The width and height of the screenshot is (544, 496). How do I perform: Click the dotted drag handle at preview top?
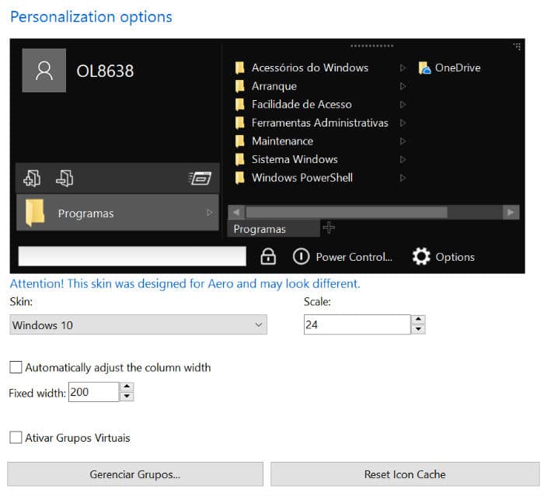click(372, 46)
